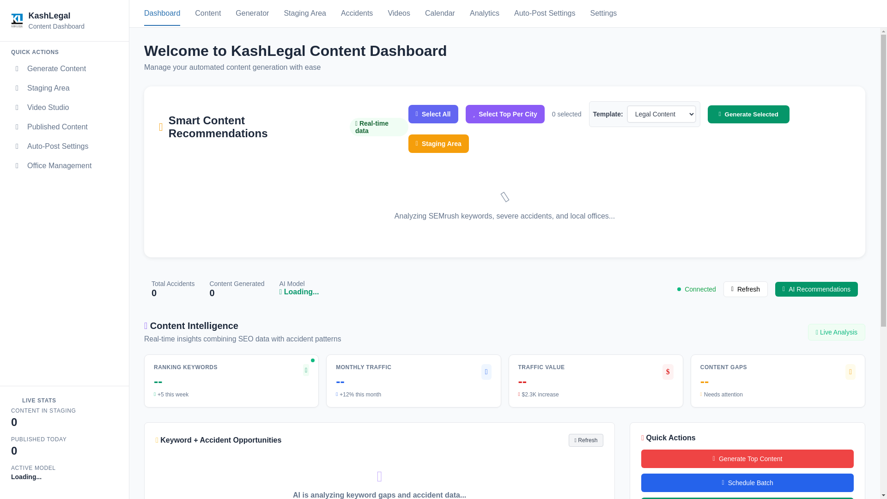Screen dimensions: 887x499
Task: Click the AI Recommendations button
Action: pyautogui.click(x=816, y=289)
